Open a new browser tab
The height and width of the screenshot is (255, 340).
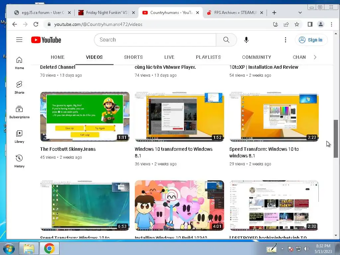point(274,13)
